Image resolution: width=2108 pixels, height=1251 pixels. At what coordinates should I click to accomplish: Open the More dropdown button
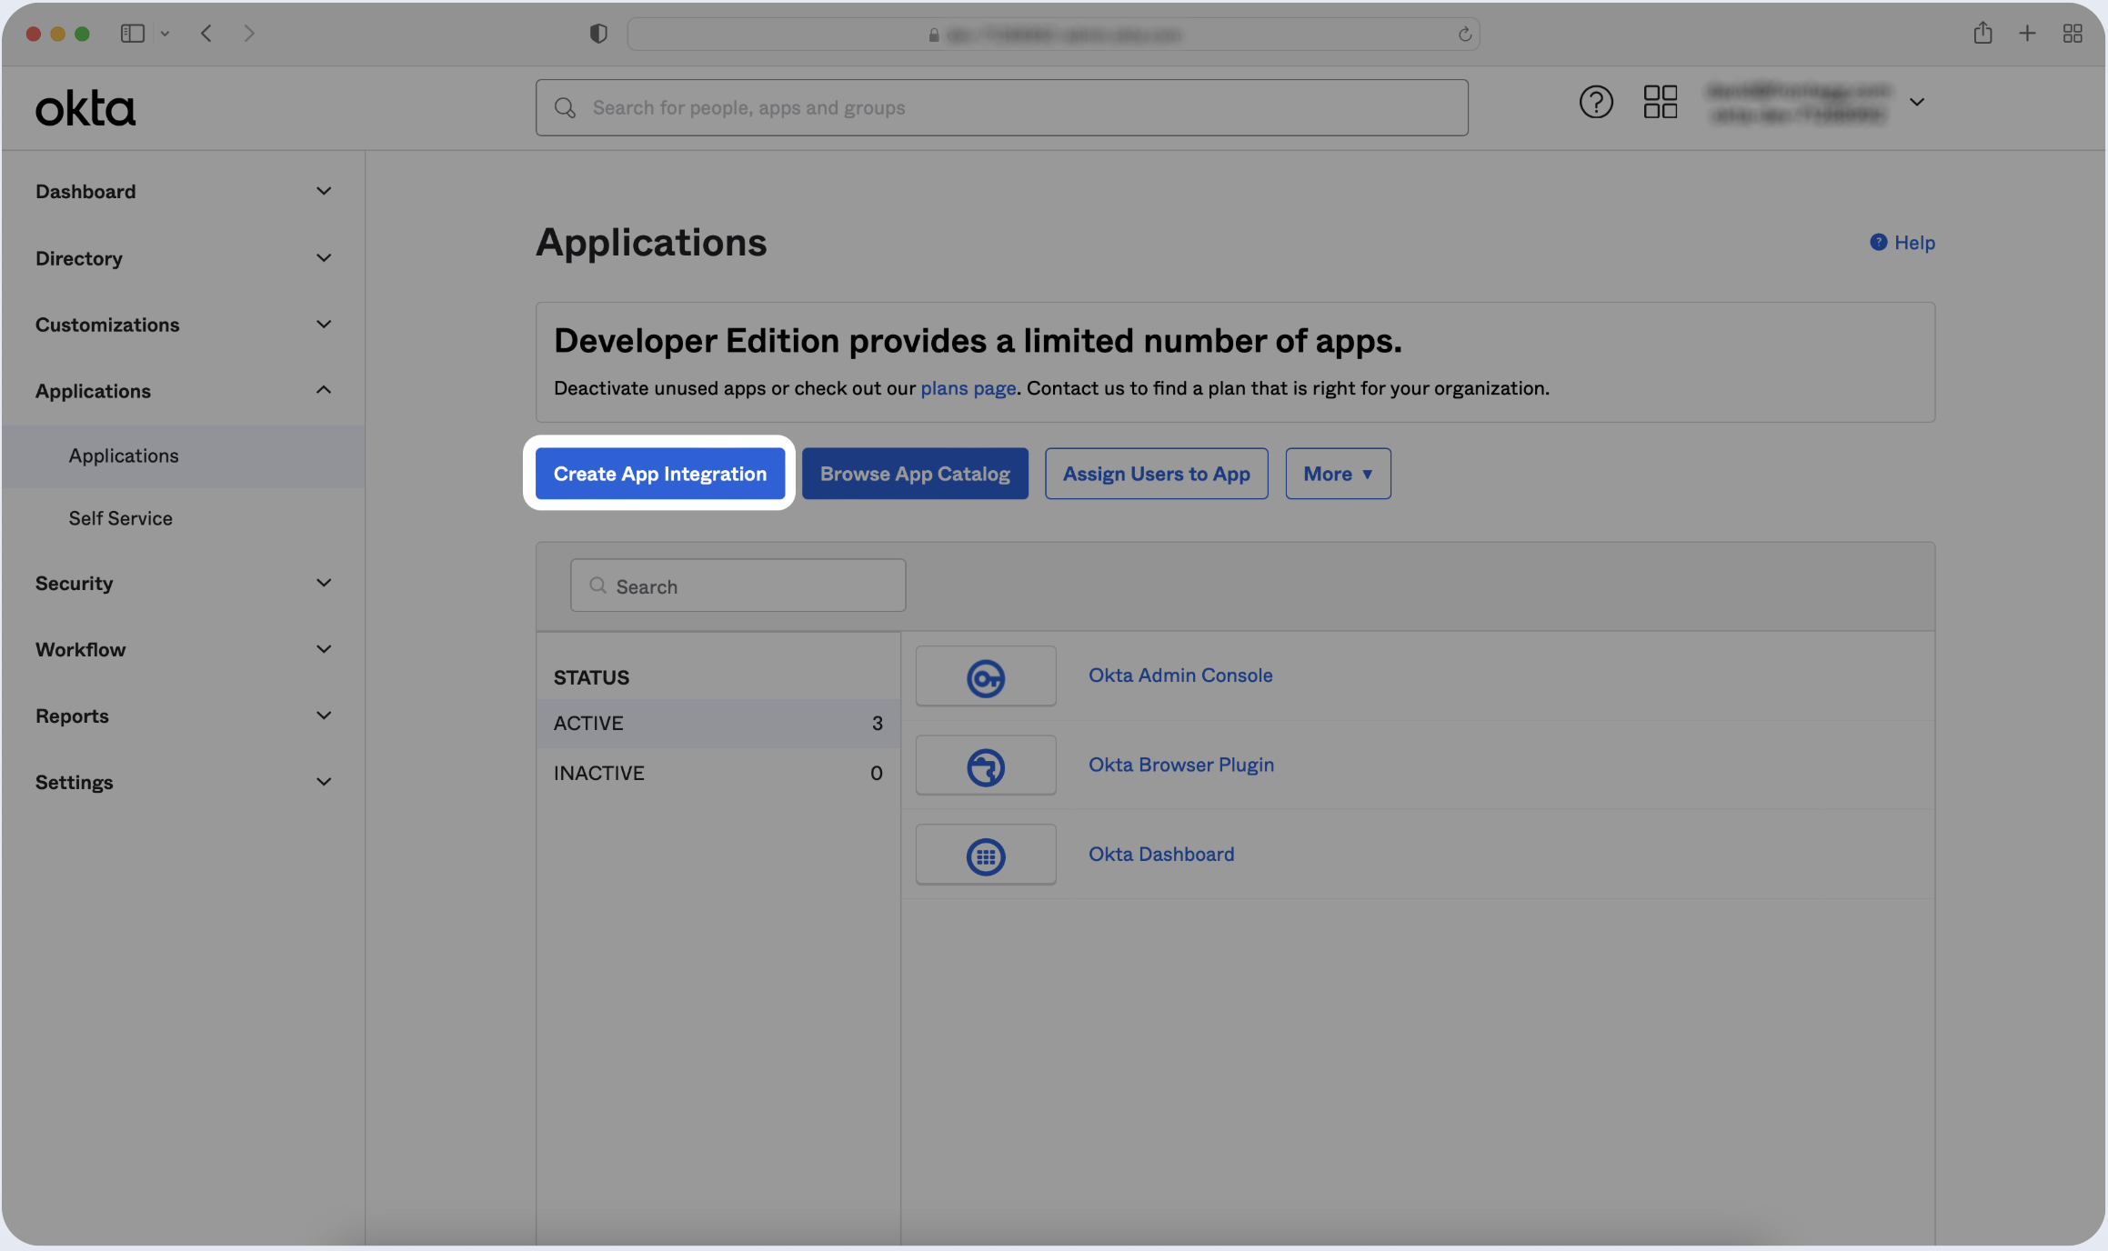point(1337,474)
